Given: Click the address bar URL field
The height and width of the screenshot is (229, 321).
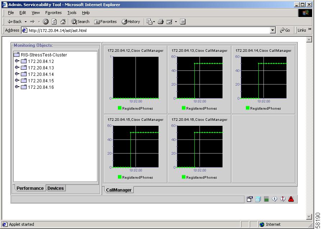Looking at the screenshot, I should pos(146,31).
